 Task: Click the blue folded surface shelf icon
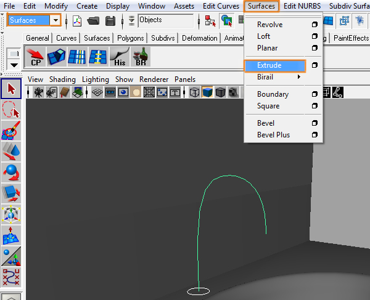(56, 57)
